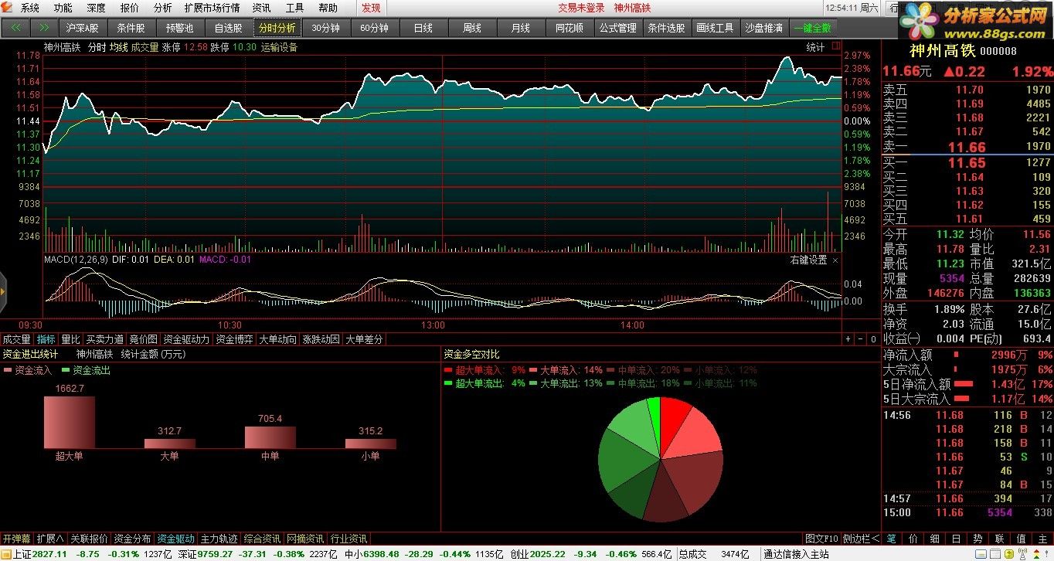Screen dimensions: 1054x561
Task: Select the 大单动向 indicator tab
Action: click(277, 339)
